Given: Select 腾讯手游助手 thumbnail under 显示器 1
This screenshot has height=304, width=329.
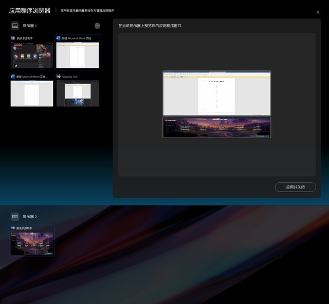Looking at the screenshot, I should (x=32, y=56).
